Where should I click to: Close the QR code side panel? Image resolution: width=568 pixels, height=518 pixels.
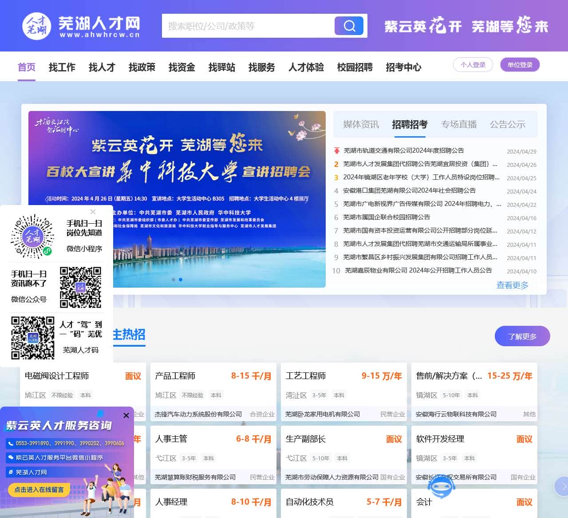point(93,212)
